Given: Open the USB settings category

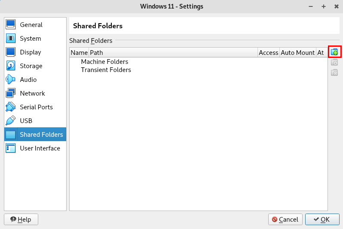Looking at the screenshot, I should [x=35, y=121].
